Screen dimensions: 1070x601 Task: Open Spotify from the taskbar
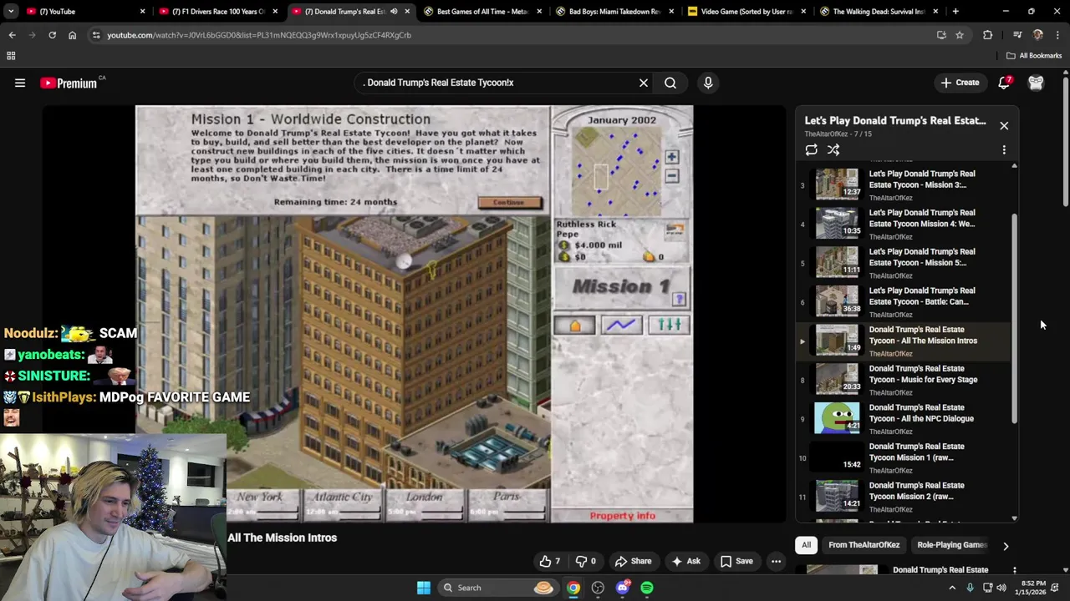click(x=647, y=588)
